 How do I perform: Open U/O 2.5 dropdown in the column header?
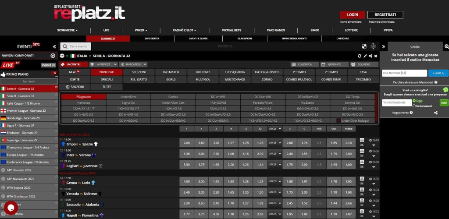[x=274, y=129]
